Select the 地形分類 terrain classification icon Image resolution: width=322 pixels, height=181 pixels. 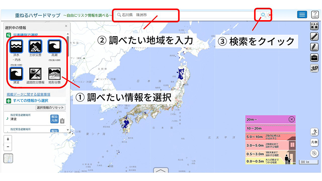coord(54,74)
